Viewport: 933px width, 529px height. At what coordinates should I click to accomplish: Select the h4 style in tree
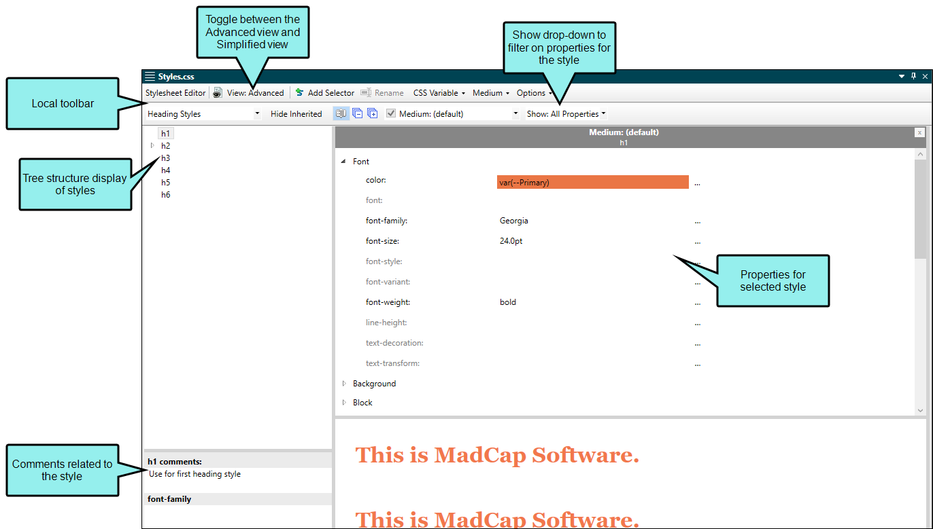(x=166, y=170)
